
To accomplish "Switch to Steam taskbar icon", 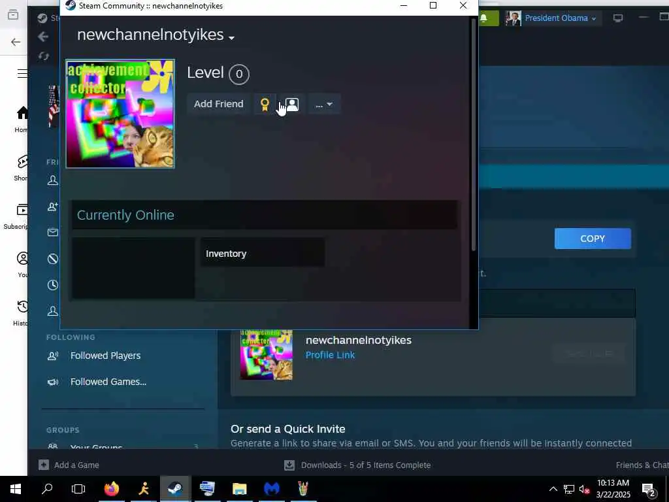I will tap(175, 489).
